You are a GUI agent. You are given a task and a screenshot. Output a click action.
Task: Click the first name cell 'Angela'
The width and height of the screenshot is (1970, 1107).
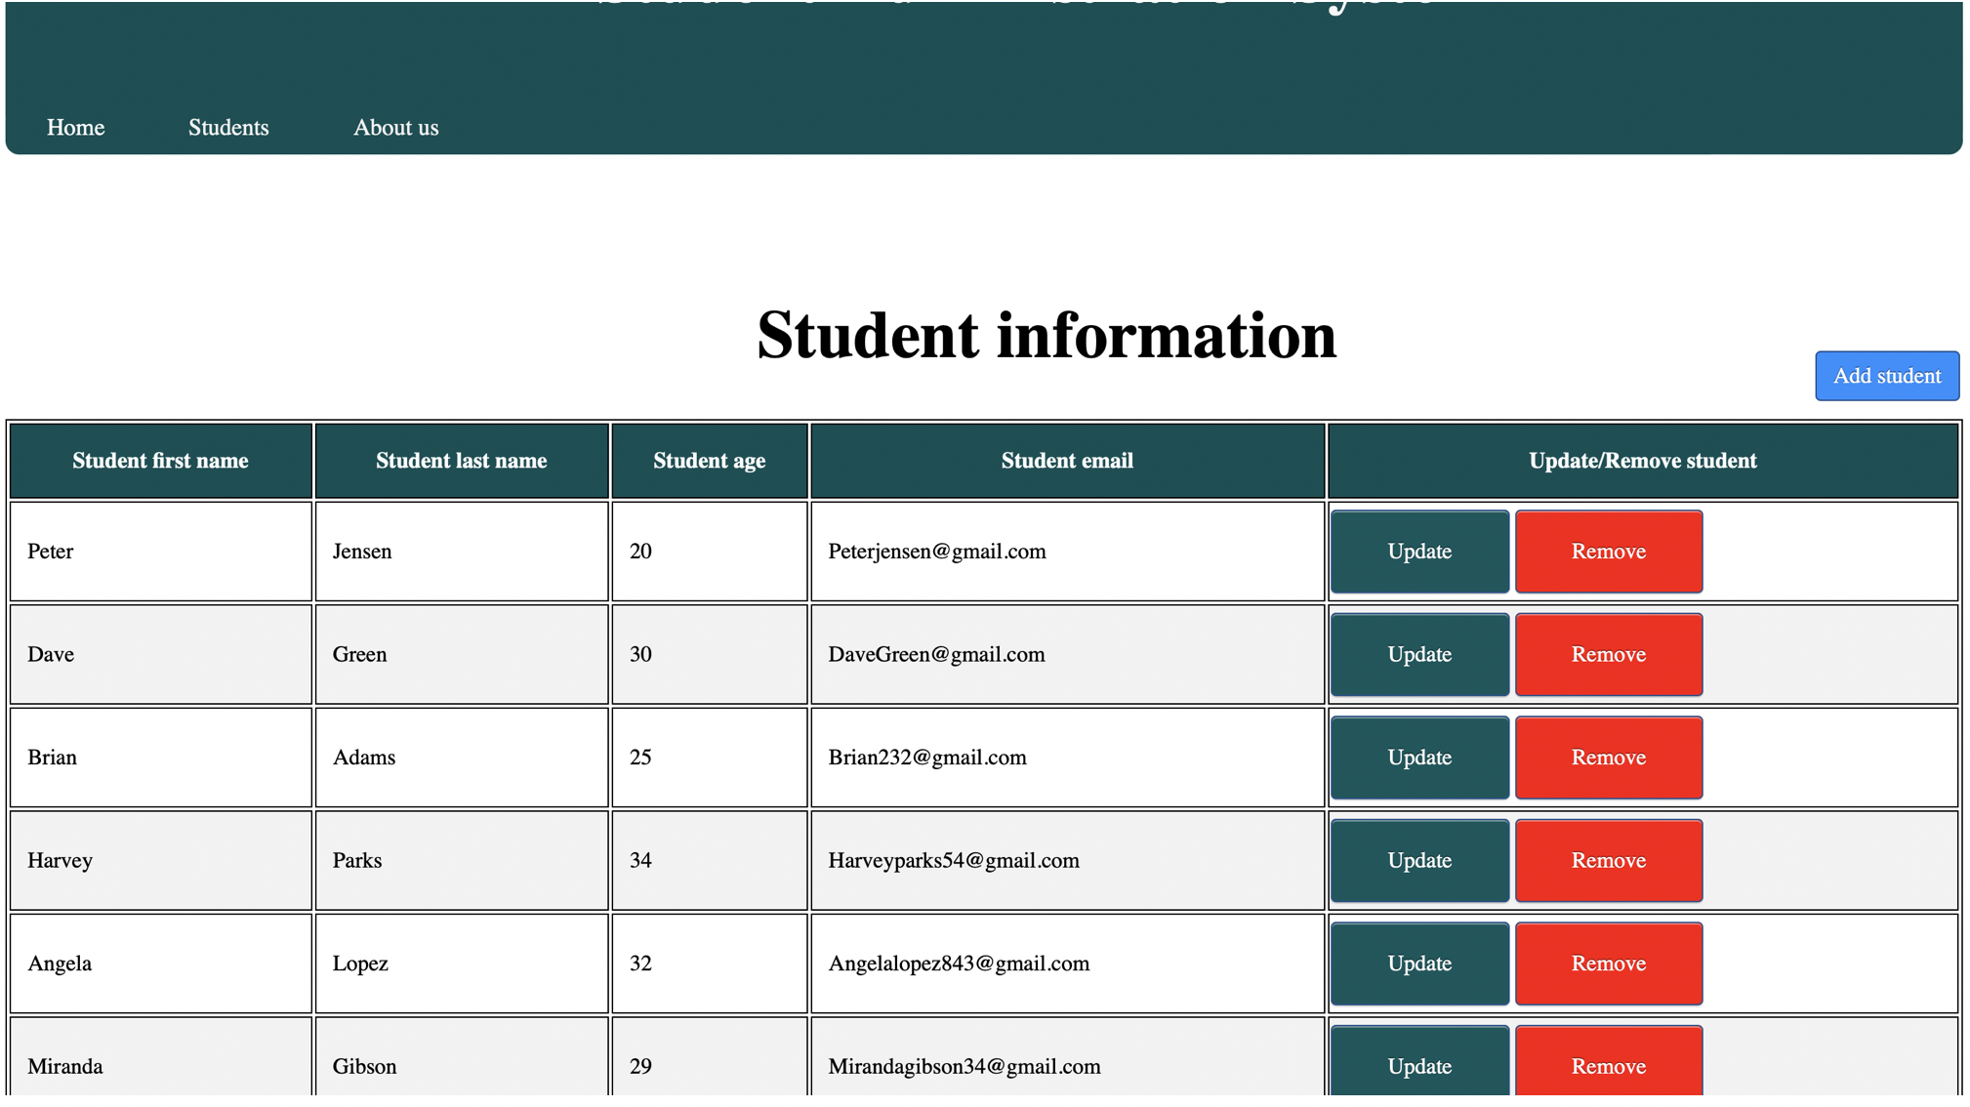point(161,963)
